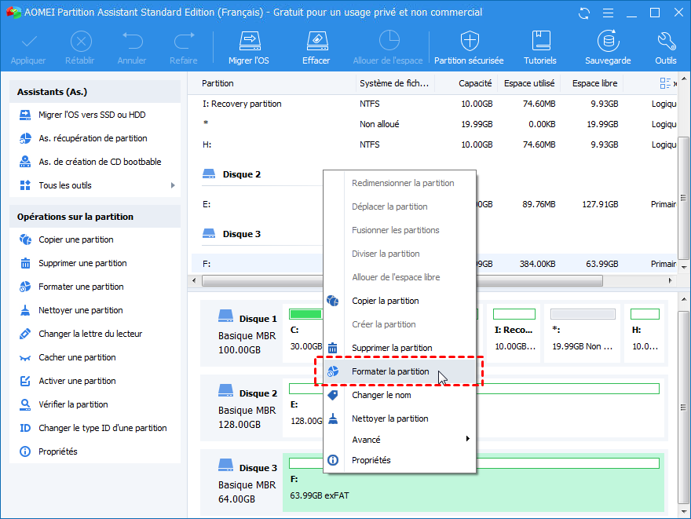Click the Appliquer checkmark icon
691x519 pixels.
click(x=28, y=42)
